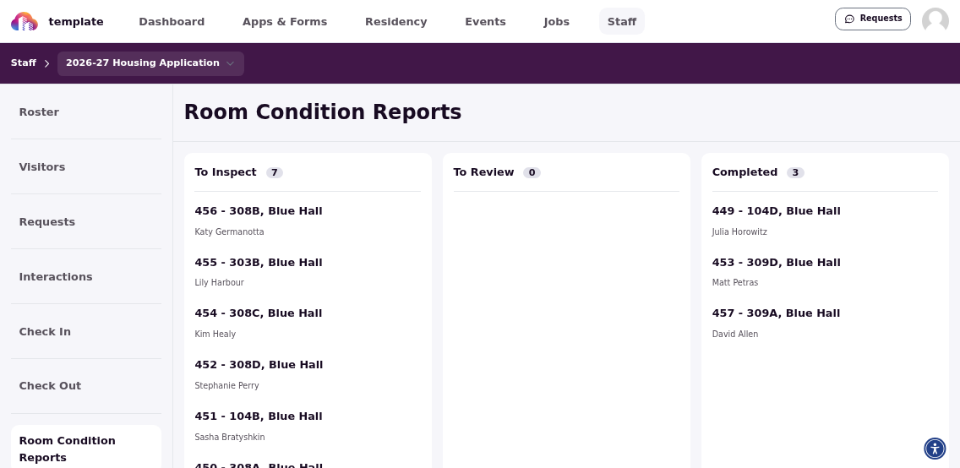Image resolution: width=960 pixels, height=468 pixels.
Task: Click the chat bubble icon in Requests button
Action: [x=849, y=19]
